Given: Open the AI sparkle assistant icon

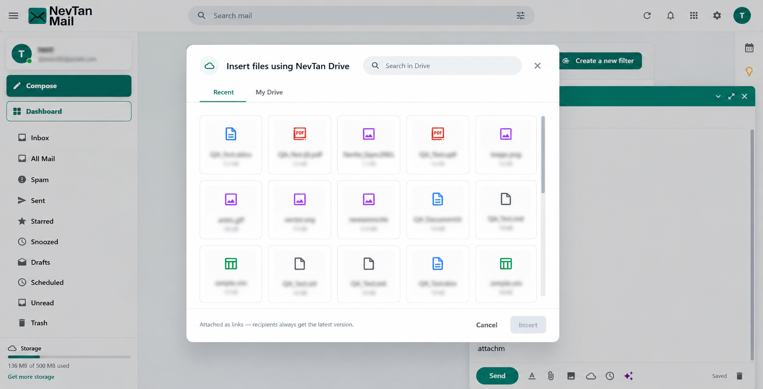Looking at the screenshot, I should 629,376.
